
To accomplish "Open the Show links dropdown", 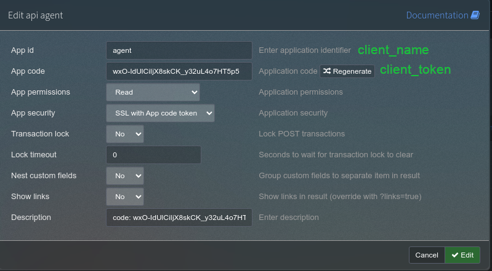I will tap(125, 197).
